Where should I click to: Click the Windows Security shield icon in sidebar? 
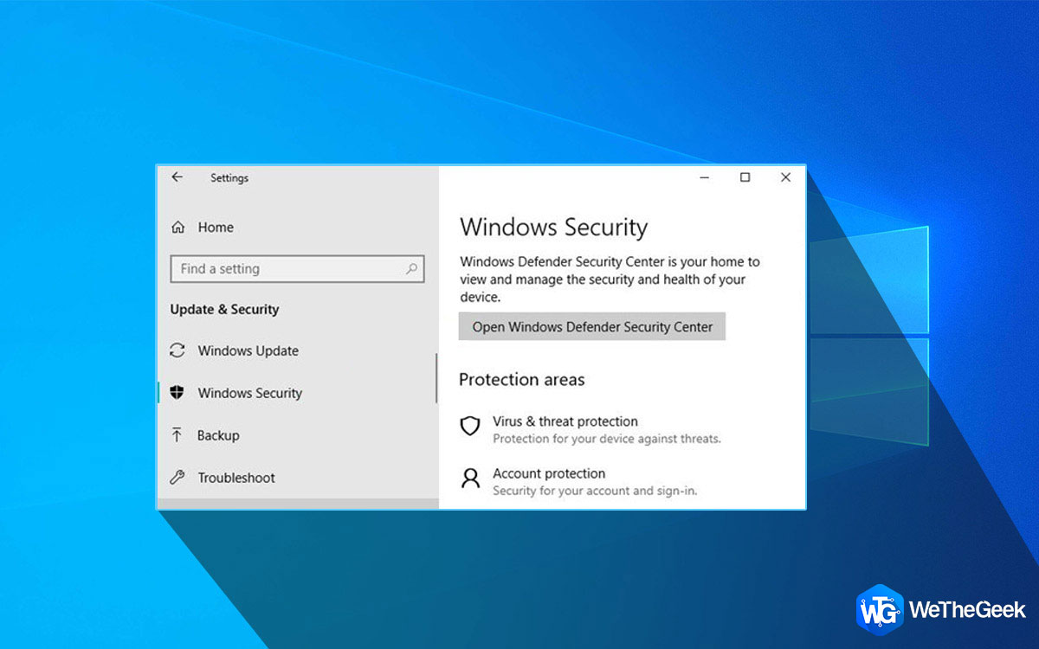tap(177, 393)
